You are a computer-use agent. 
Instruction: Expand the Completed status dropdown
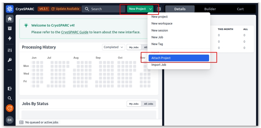(113, 47)
